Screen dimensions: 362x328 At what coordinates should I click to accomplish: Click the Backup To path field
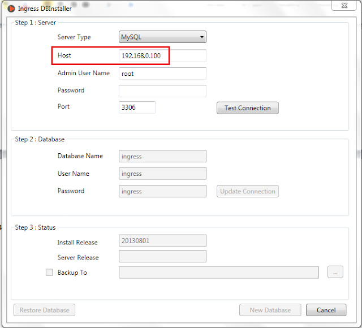(219, 273)
